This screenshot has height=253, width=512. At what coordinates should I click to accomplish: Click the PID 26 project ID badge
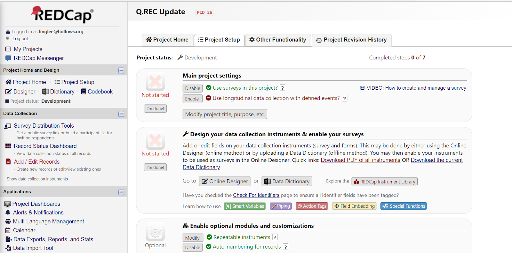pyautogui.click(x=204, y=12)
